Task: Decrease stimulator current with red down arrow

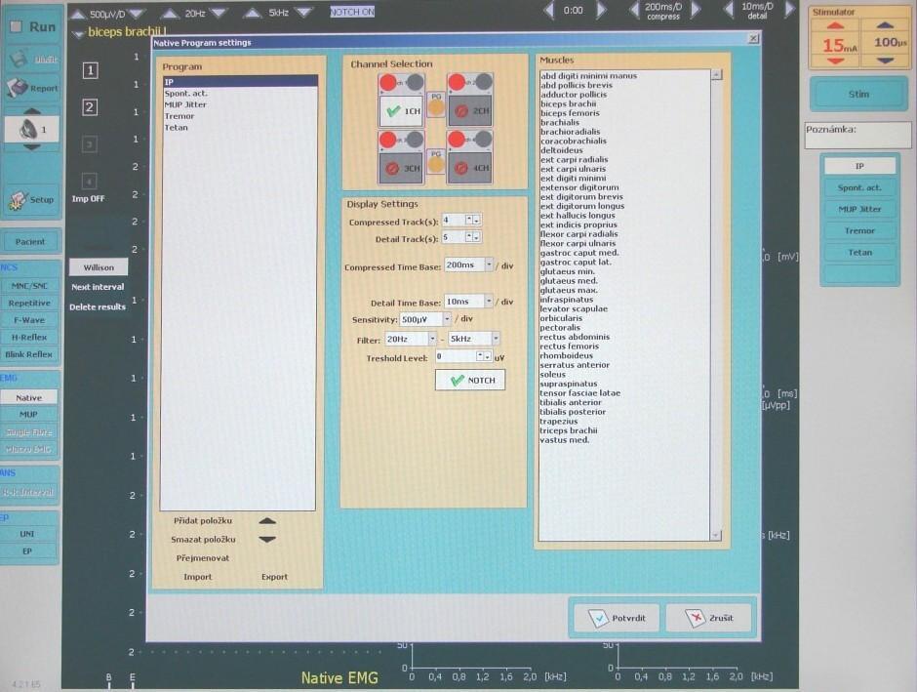Action: click(x=836, y=61)
